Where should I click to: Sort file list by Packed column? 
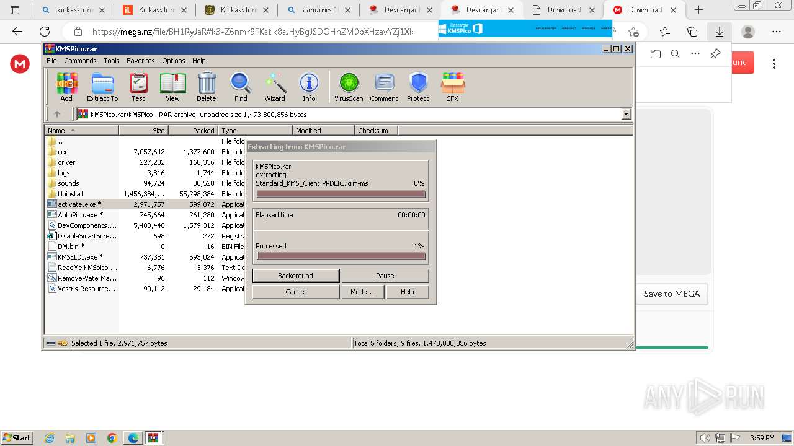point(193,130)
